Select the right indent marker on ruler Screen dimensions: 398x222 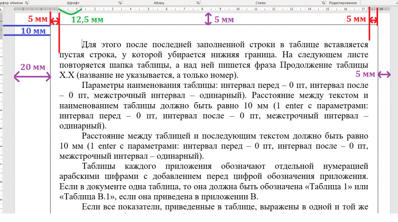368,10
